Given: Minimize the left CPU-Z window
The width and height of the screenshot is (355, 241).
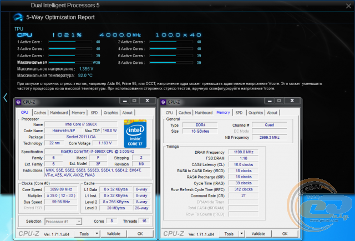Looking at the screenshot, I should point(125,101).
